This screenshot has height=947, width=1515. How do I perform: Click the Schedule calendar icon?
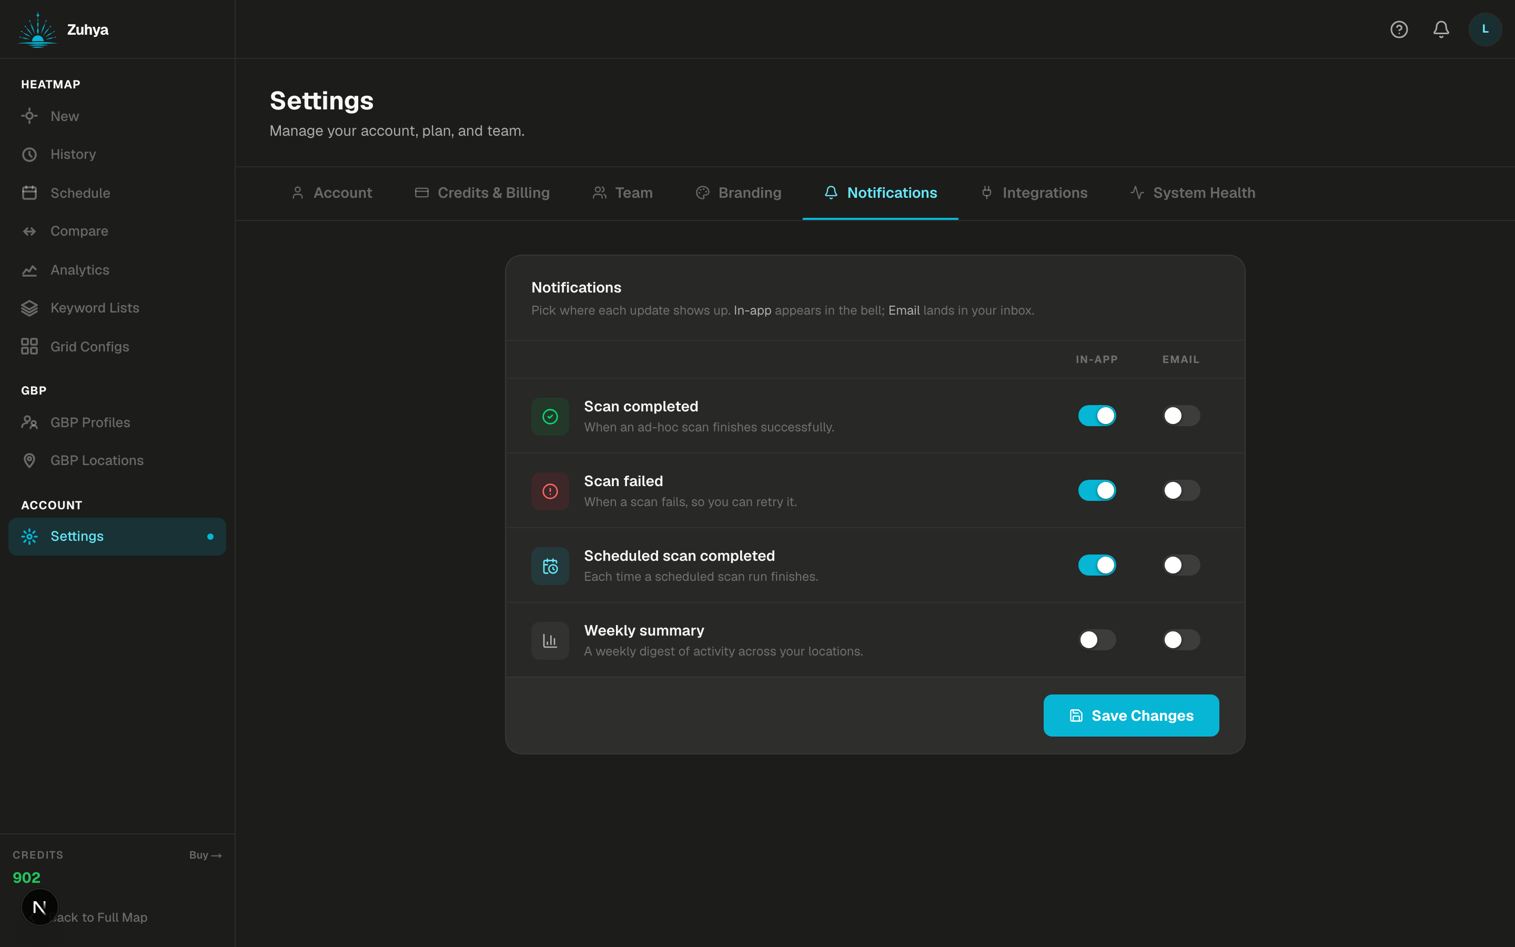pos(29,193)
